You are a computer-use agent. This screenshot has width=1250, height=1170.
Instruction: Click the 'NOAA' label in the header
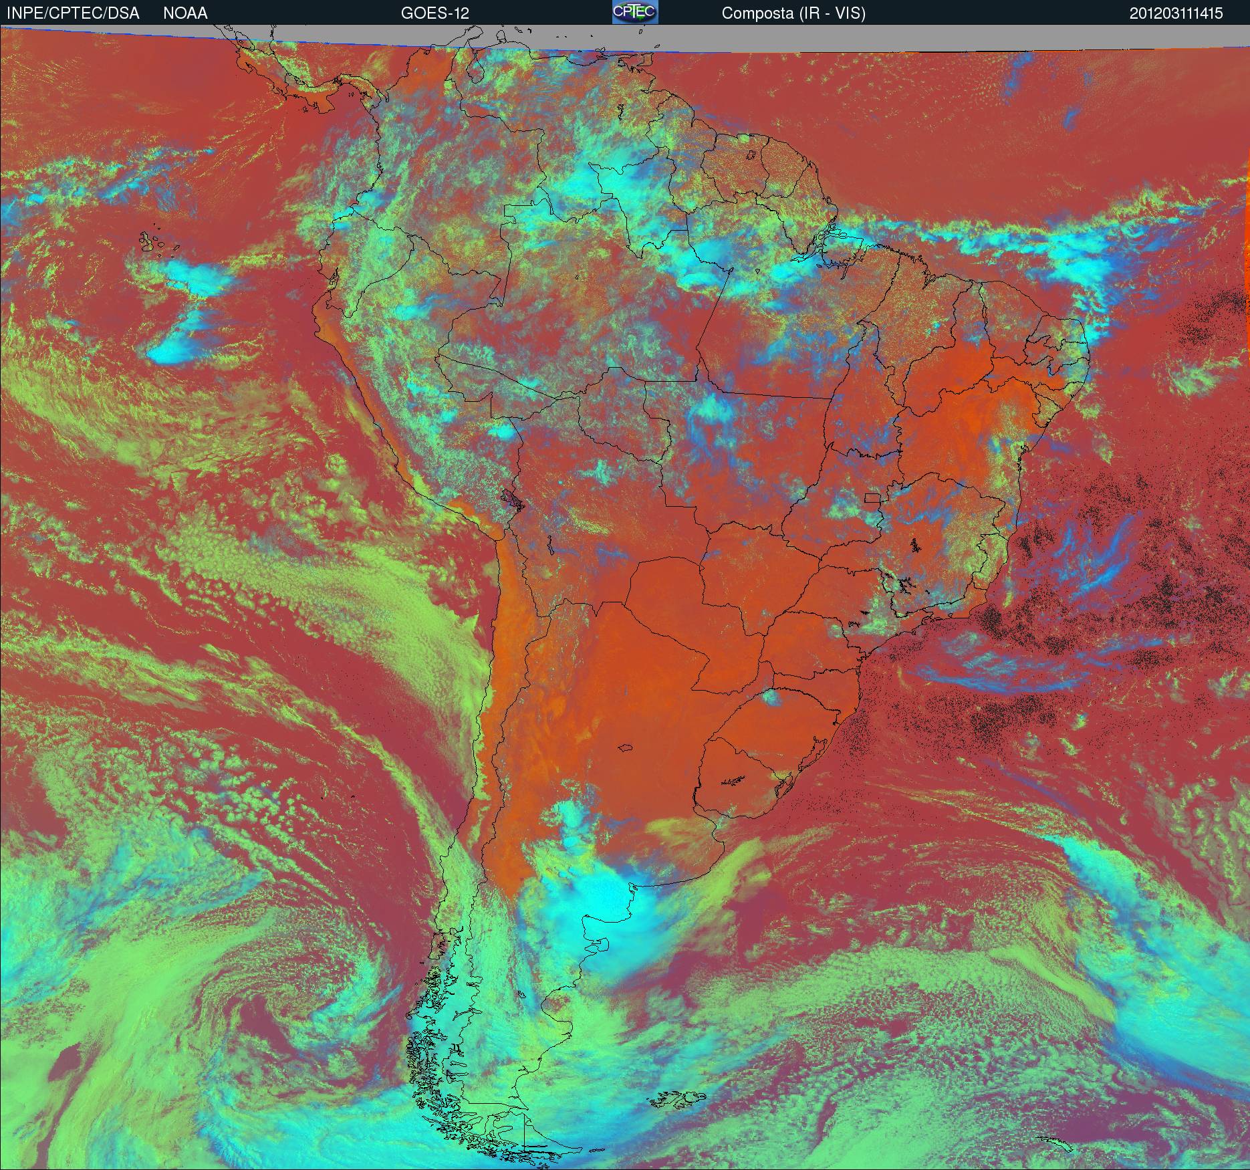pos(185,13)
